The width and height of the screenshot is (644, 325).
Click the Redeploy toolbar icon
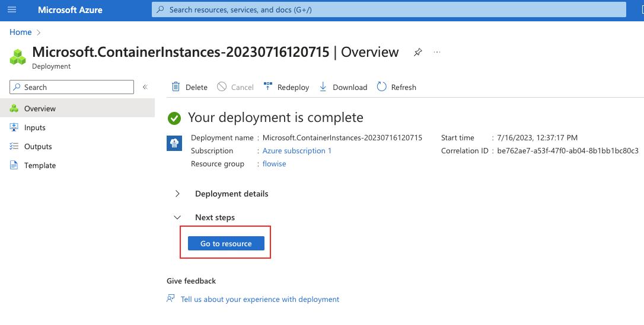point(268,87)
